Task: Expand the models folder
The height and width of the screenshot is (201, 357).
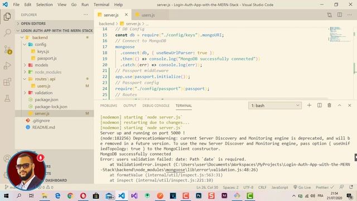Action: [55, 65]
